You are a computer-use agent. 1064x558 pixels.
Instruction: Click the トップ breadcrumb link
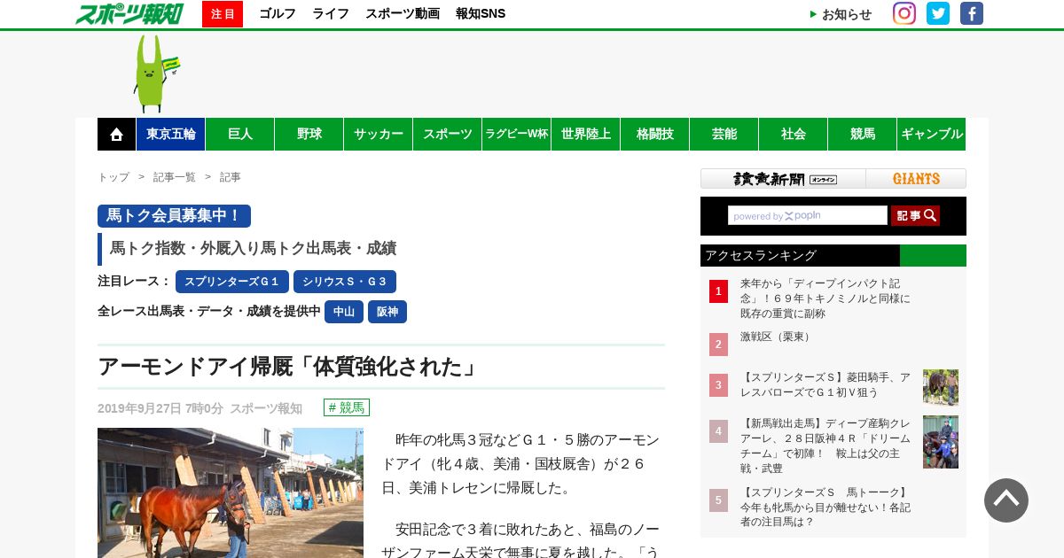[x=113, y=177]
